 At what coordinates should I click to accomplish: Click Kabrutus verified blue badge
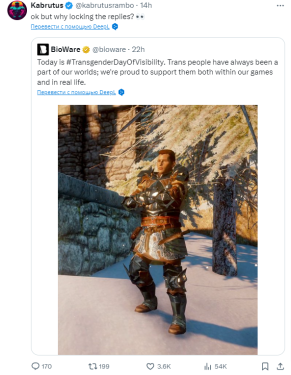click(x=69, y=5)
